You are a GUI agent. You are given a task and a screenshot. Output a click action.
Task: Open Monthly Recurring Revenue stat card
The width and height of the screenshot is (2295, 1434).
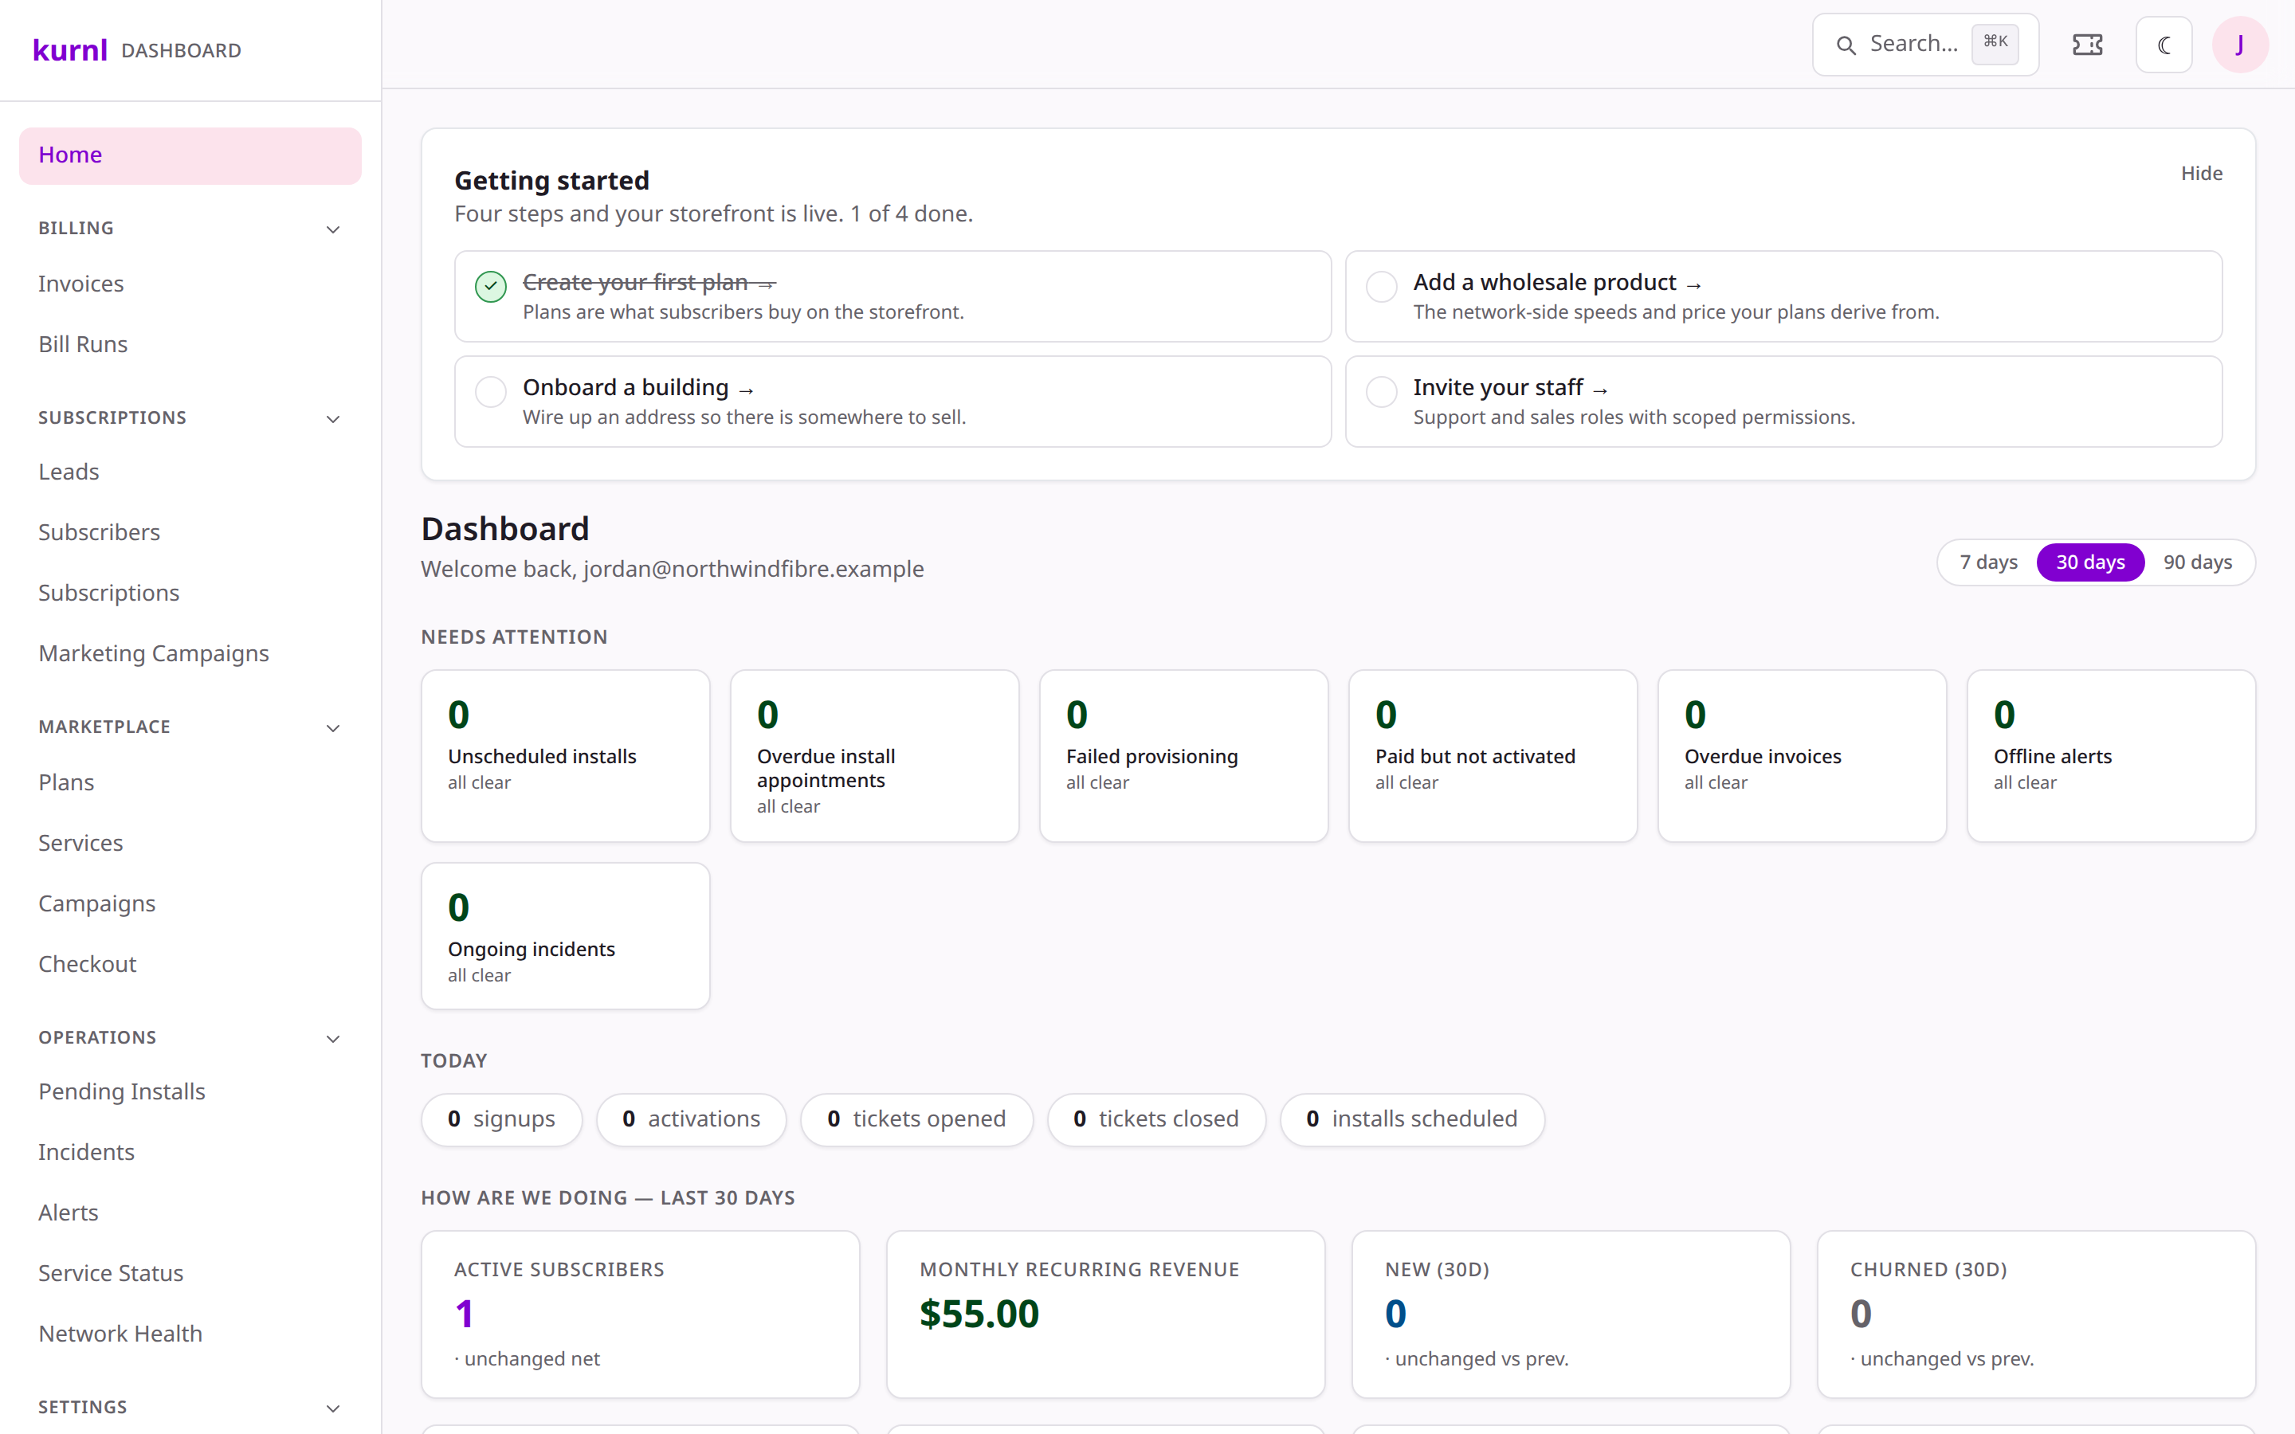[1106, 1314]
